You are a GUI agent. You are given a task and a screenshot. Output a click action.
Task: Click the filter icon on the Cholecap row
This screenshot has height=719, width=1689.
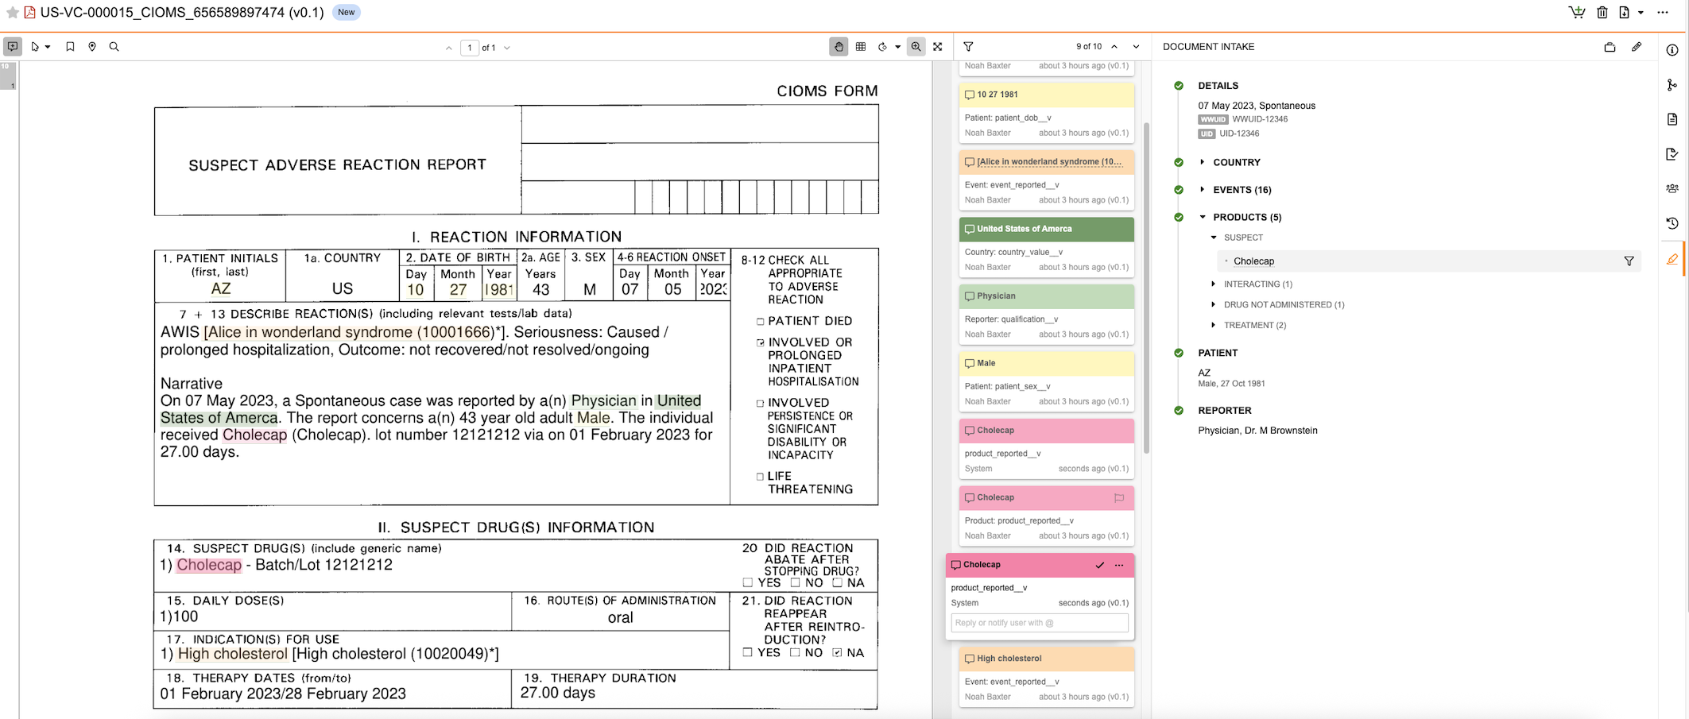click(x=1629, y=261)
